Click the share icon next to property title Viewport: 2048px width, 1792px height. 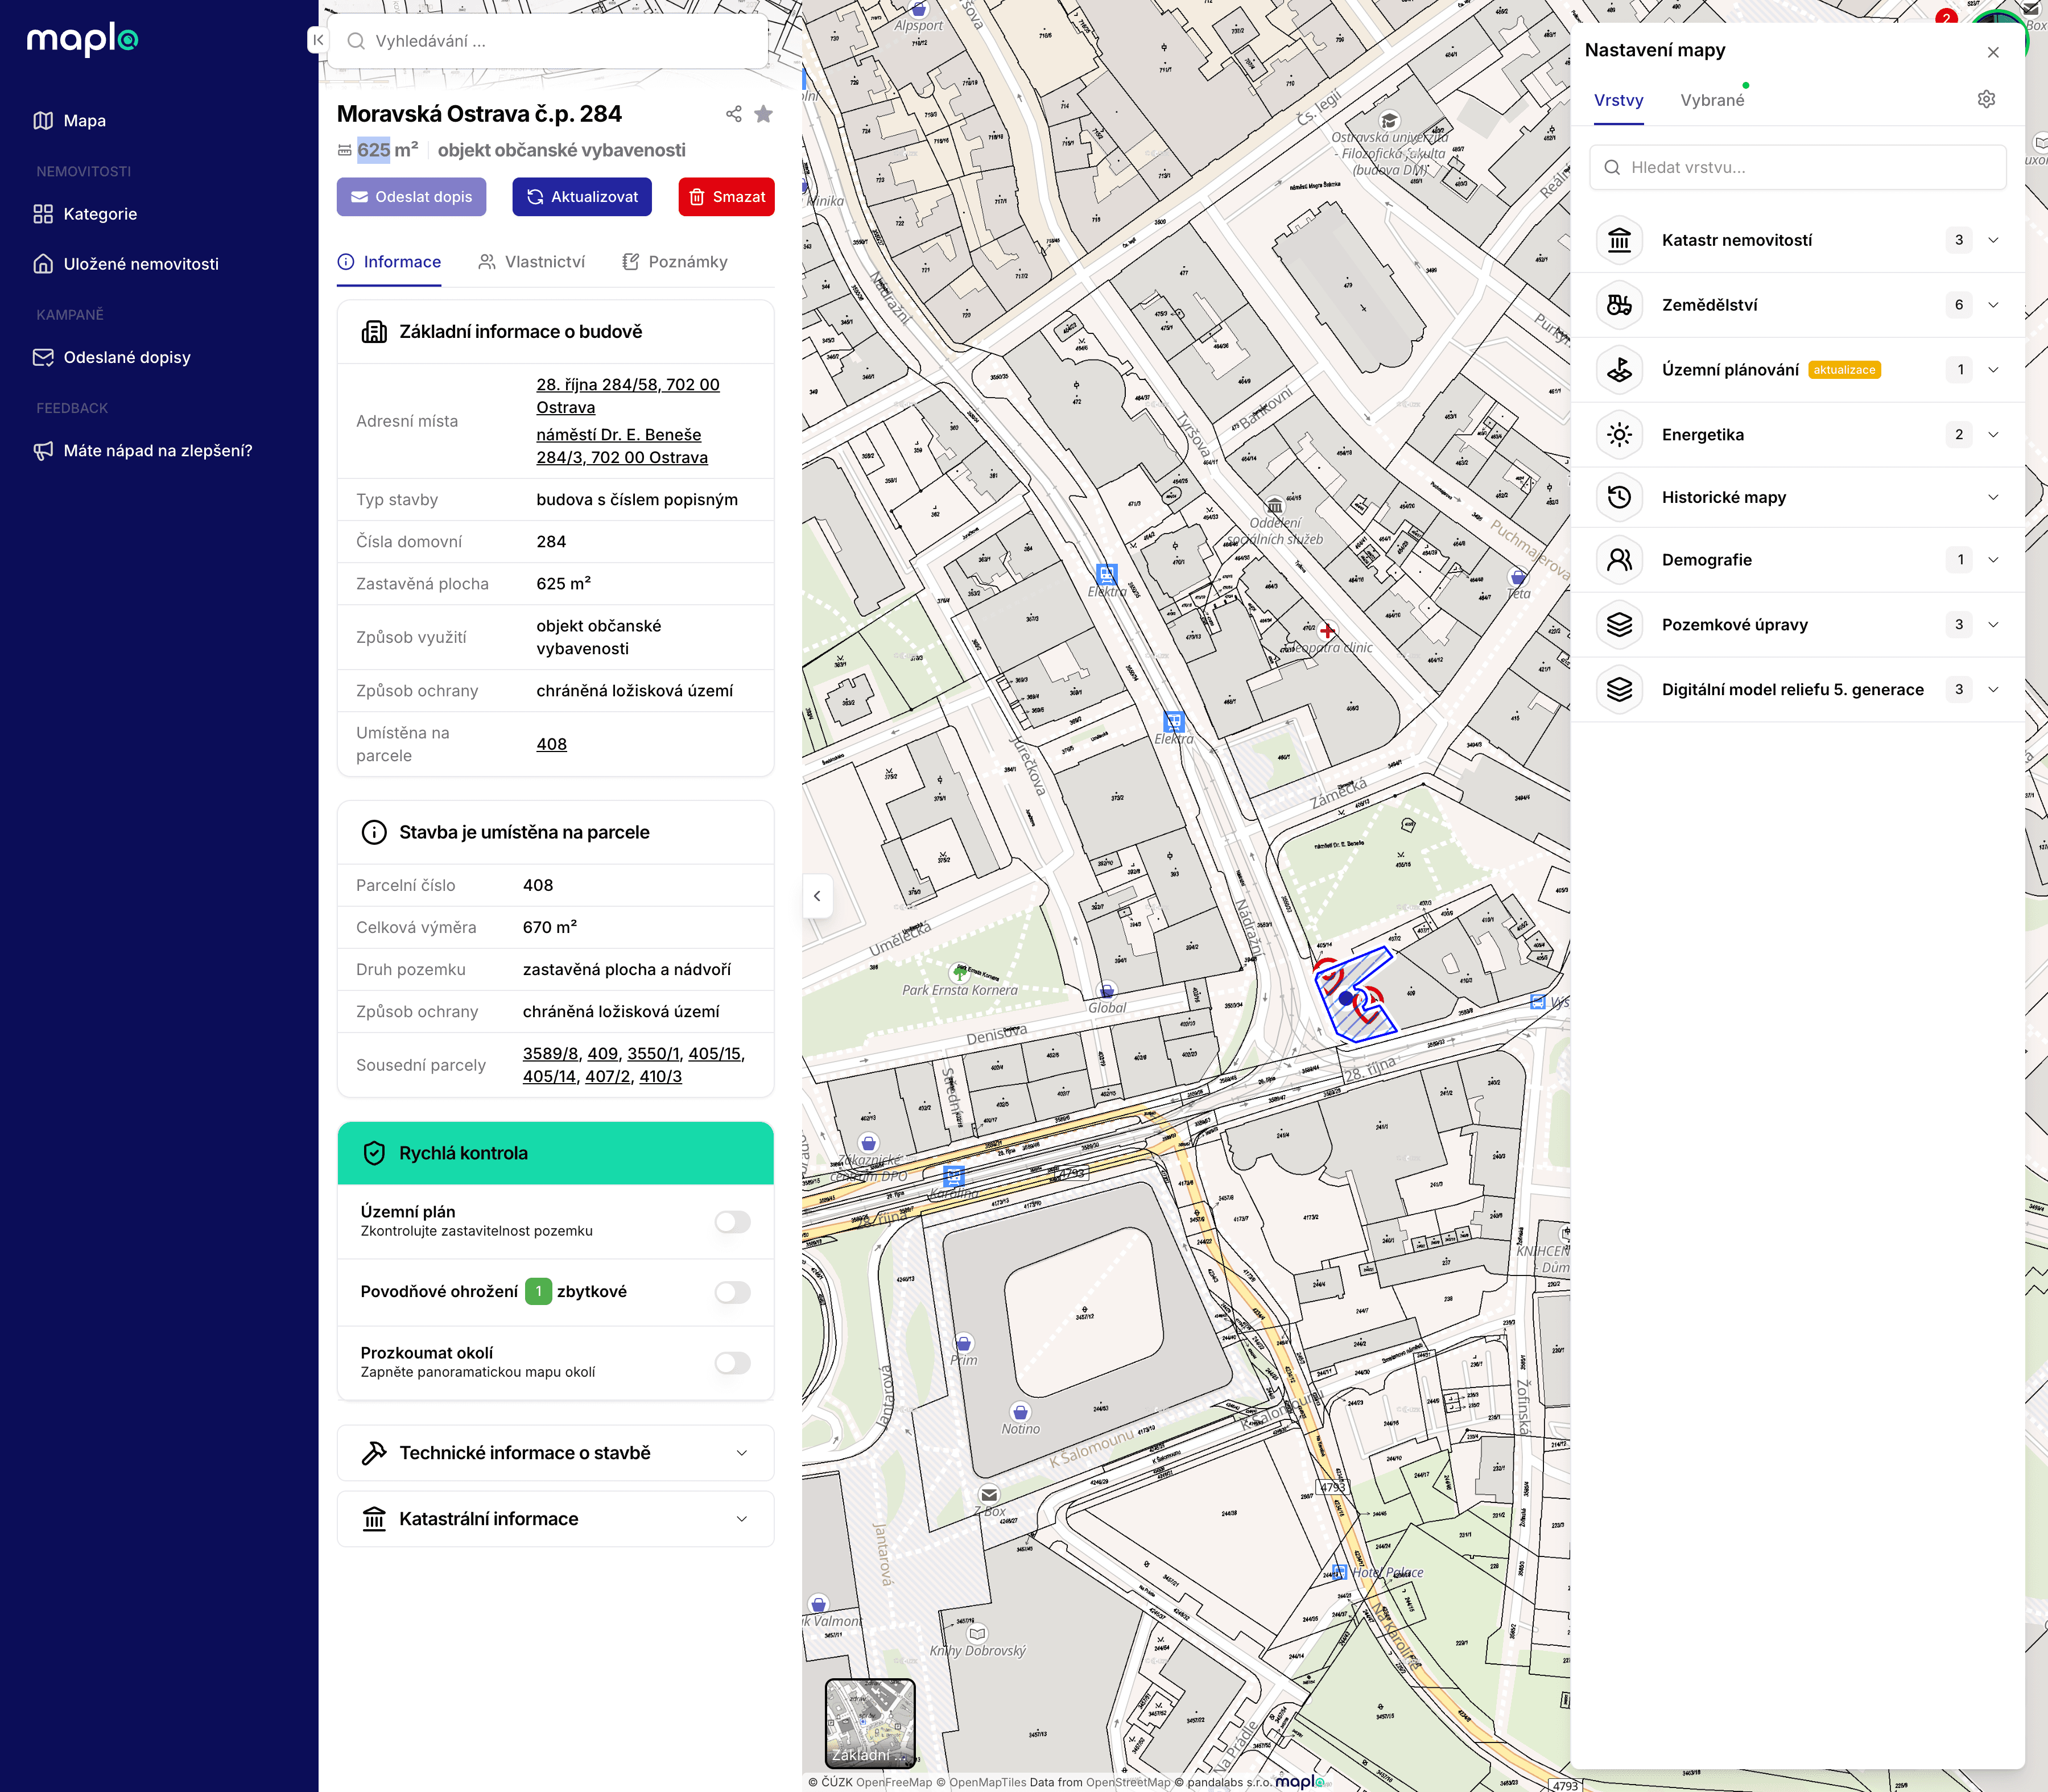(733, 114)
